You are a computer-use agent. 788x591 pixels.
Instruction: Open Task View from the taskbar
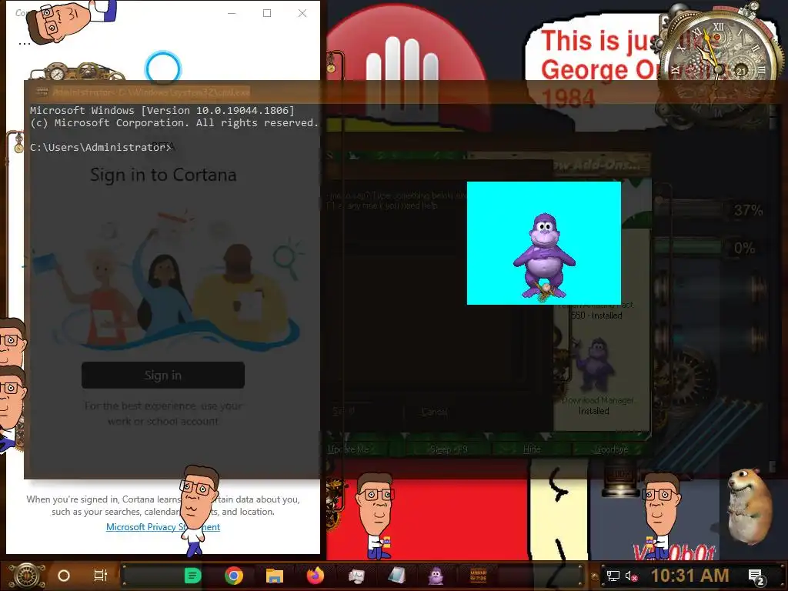coord(101,576)
